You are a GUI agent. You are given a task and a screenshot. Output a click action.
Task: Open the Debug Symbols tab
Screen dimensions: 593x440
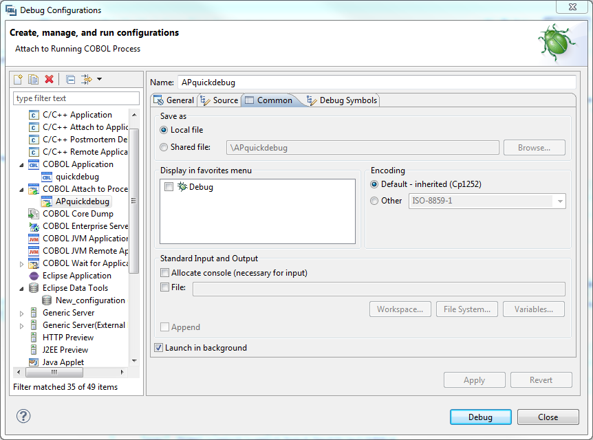pos(343,100)
